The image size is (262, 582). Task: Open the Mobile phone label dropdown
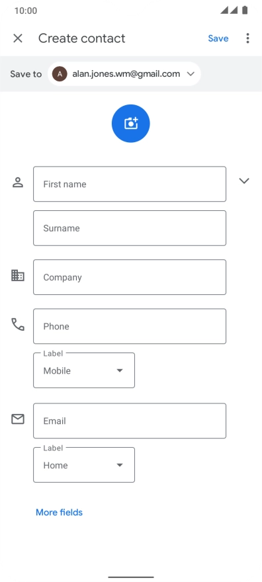click(x=84, y=370)
